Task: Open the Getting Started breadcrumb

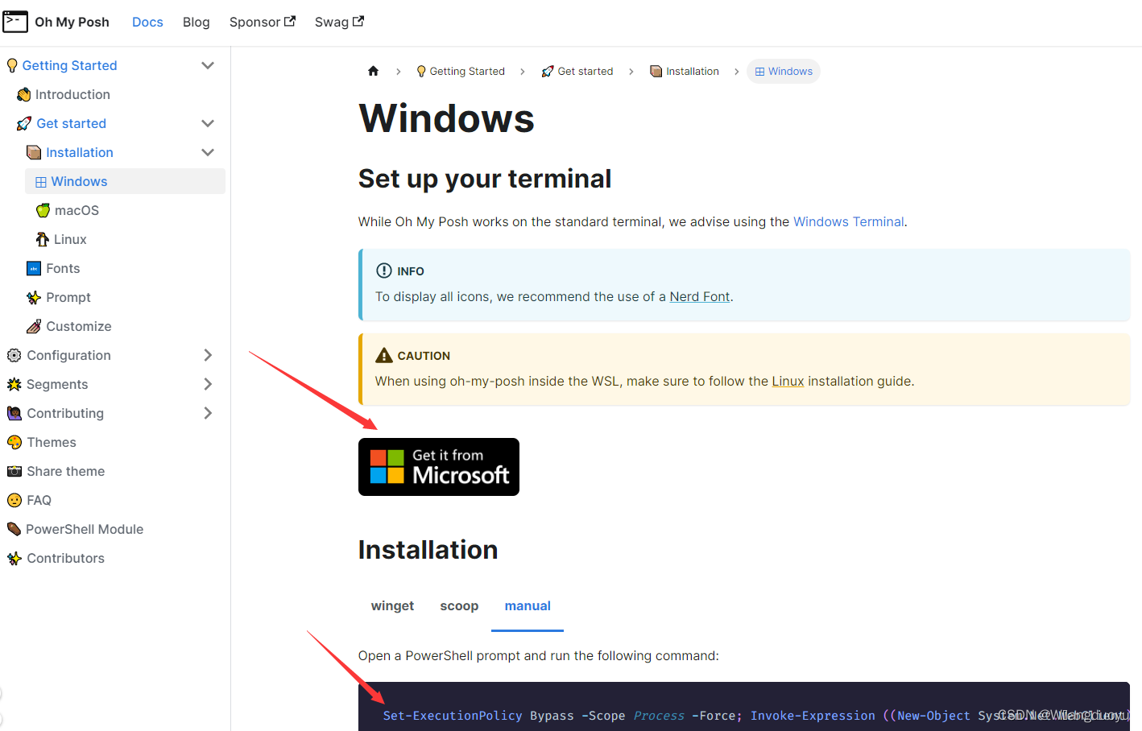Action: (x=461, y=71)
